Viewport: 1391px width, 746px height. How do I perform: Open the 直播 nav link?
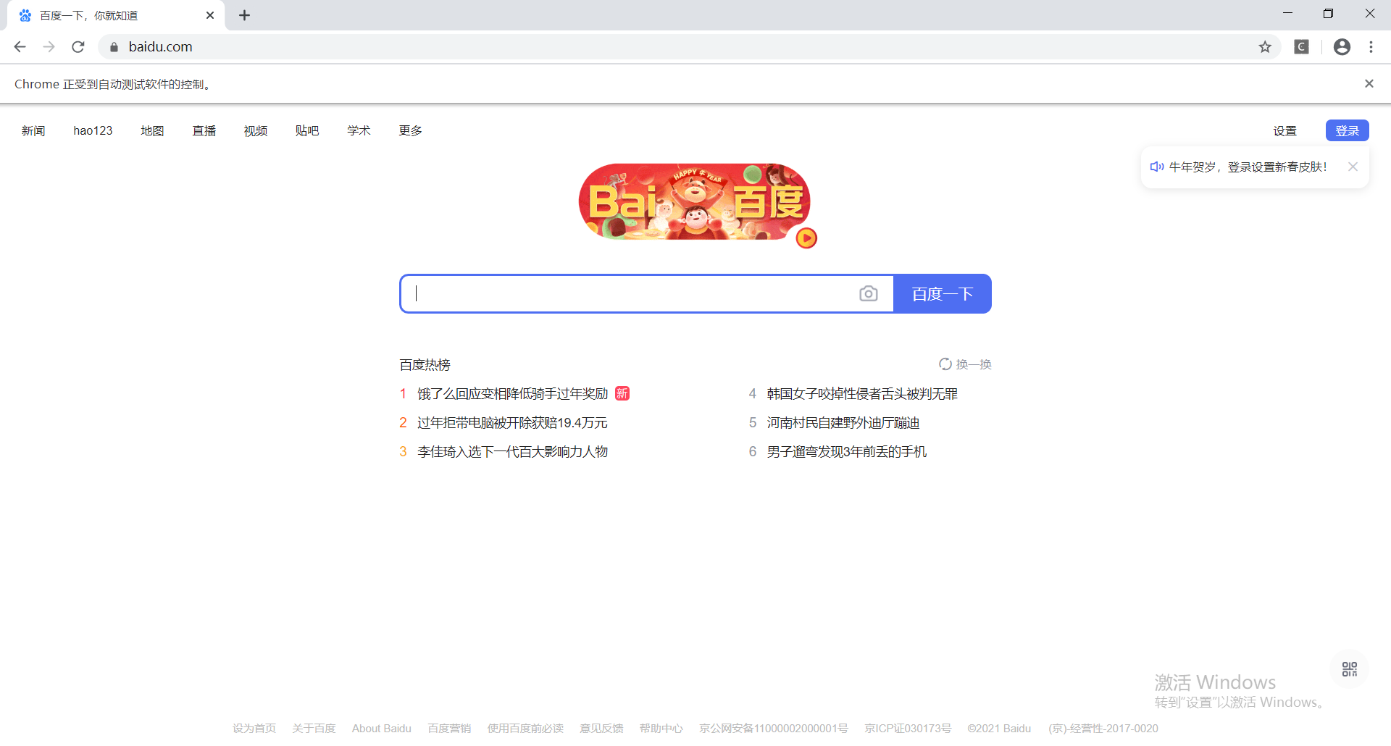point(204,131)
